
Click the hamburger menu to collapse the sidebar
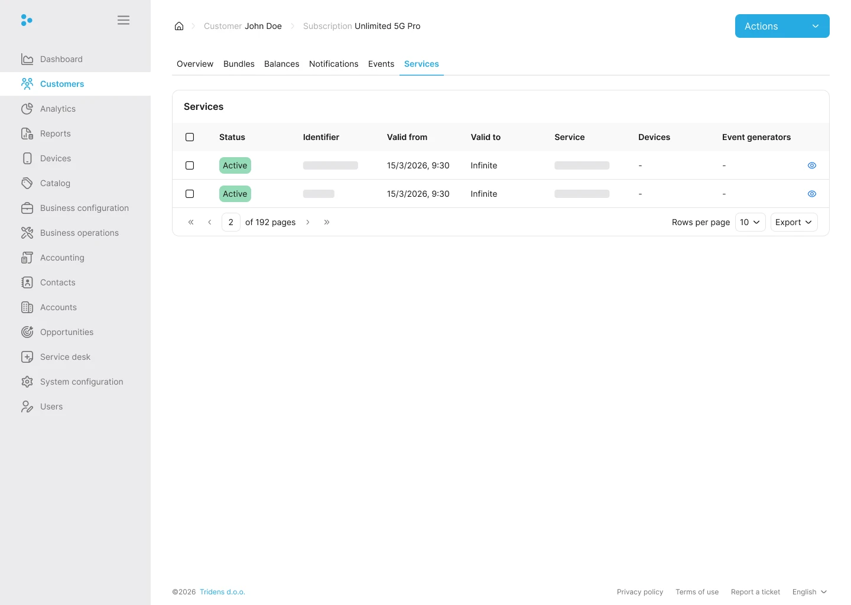(124, 19)
